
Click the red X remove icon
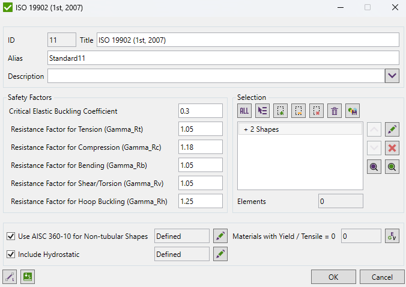pyautogui.click(x=392, y=148)
